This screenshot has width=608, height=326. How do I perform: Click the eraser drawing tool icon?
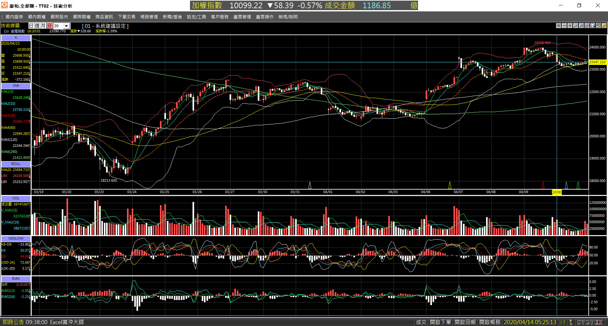coord(587,26)
